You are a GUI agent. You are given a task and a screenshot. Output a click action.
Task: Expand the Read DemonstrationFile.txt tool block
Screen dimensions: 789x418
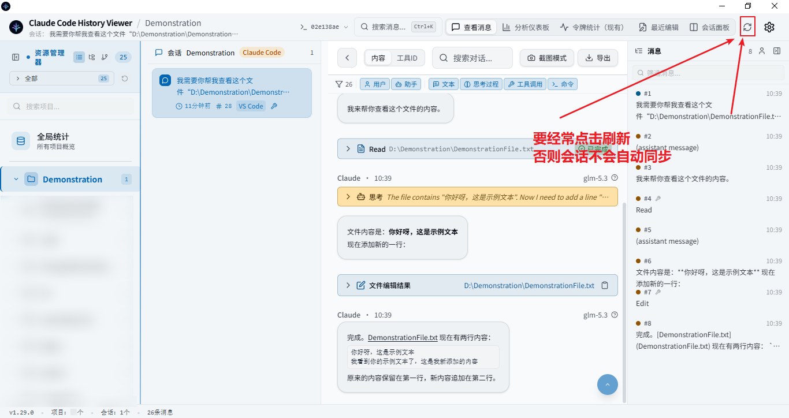pyautogui.click(x=348, y=149)
